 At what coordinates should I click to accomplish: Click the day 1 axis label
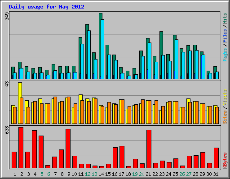point(15,174)
